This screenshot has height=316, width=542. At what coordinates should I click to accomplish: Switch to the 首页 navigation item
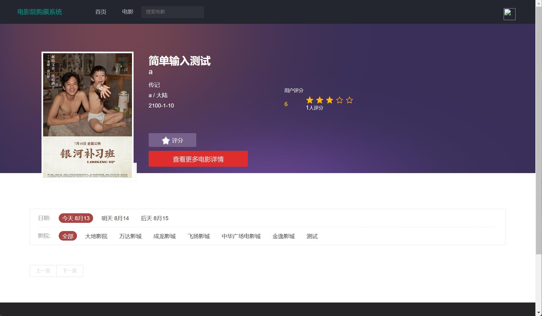tap(101, 12)
